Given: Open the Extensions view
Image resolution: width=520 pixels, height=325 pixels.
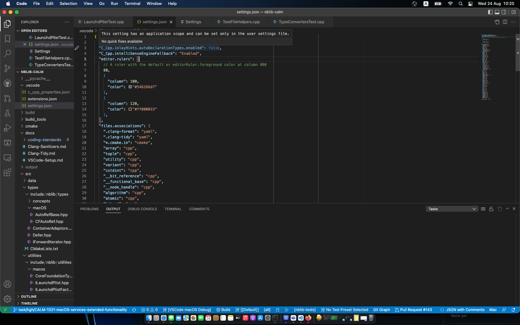Looking at the screenshot, I should (x=7, y=173).
